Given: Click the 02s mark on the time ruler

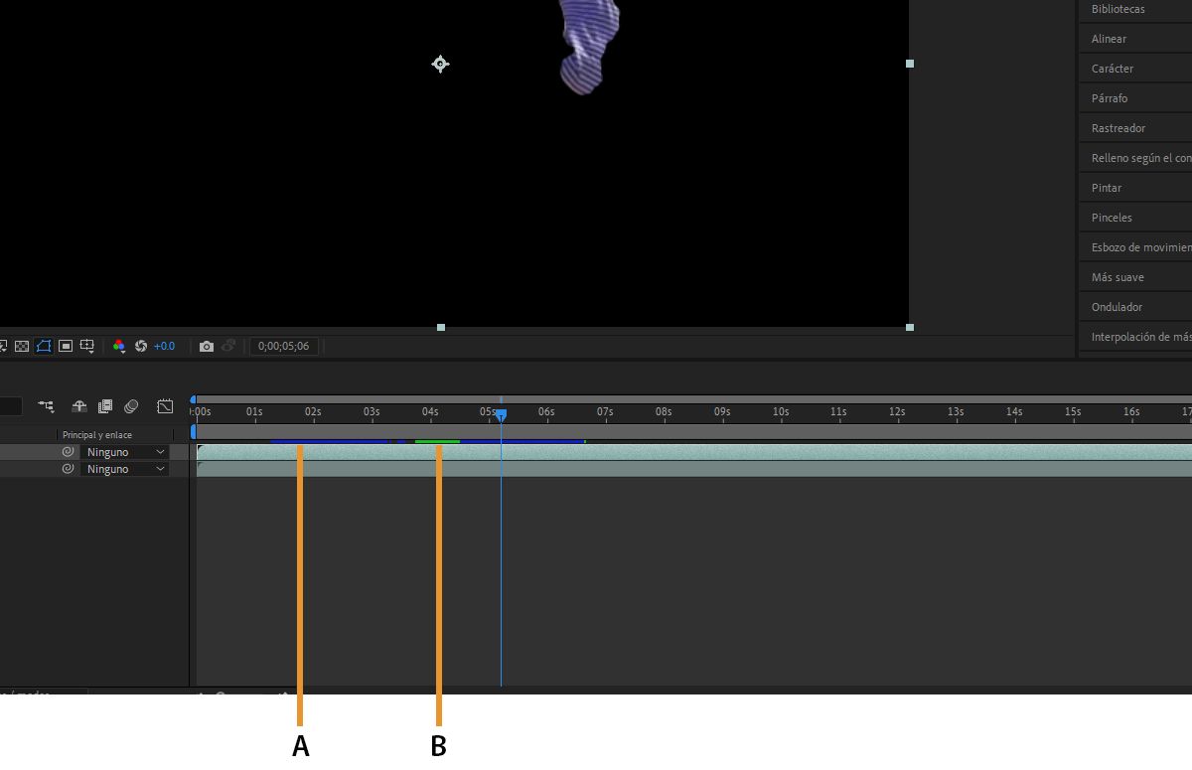Looking at the screenshot, I should (x=313, y=411).
